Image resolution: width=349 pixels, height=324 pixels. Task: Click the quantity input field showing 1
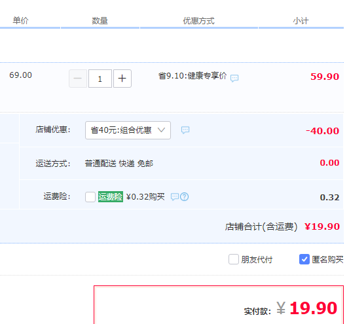pos(100,79)
